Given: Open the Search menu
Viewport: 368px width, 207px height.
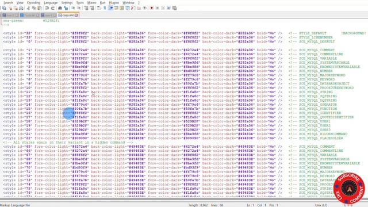Looking at the screenshot, I should (x=8, y=2).
